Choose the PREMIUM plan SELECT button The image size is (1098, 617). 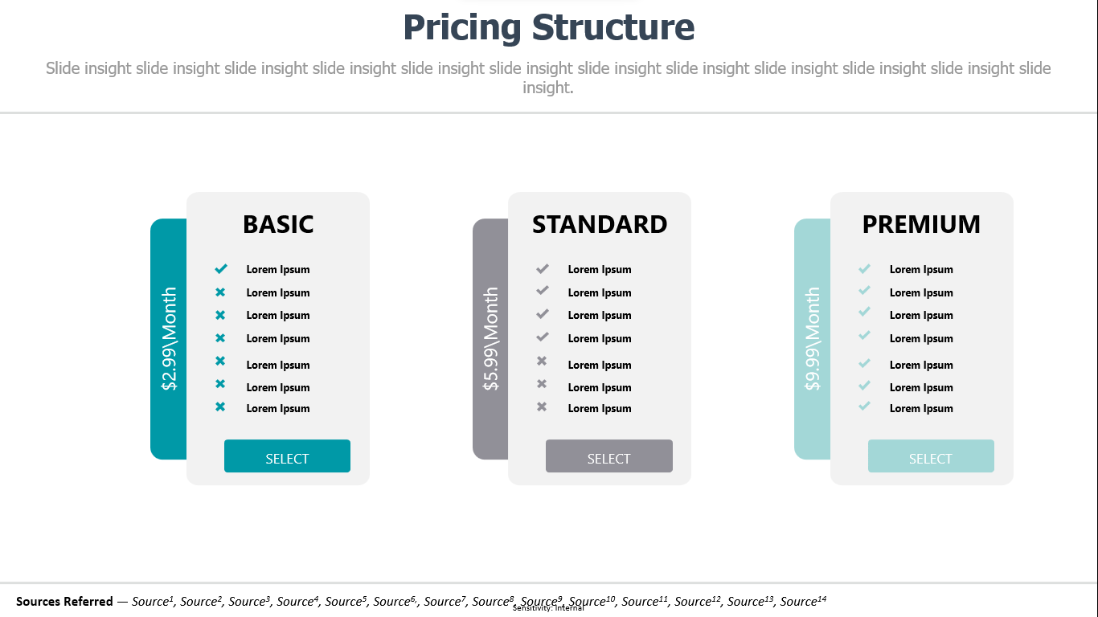click(x=931, y=456)
